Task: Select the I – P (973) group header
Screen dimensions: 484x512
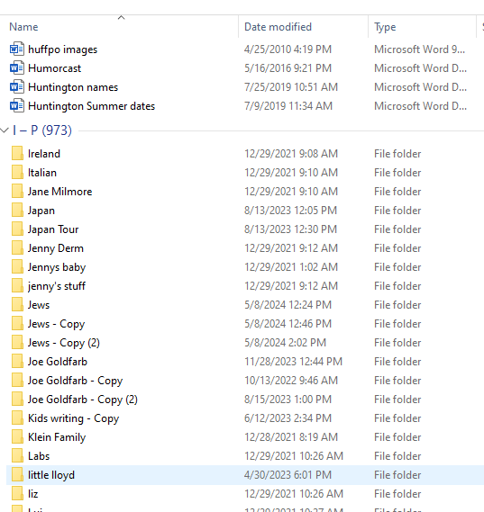Action: pyautogui.click(x=42, y=130)
